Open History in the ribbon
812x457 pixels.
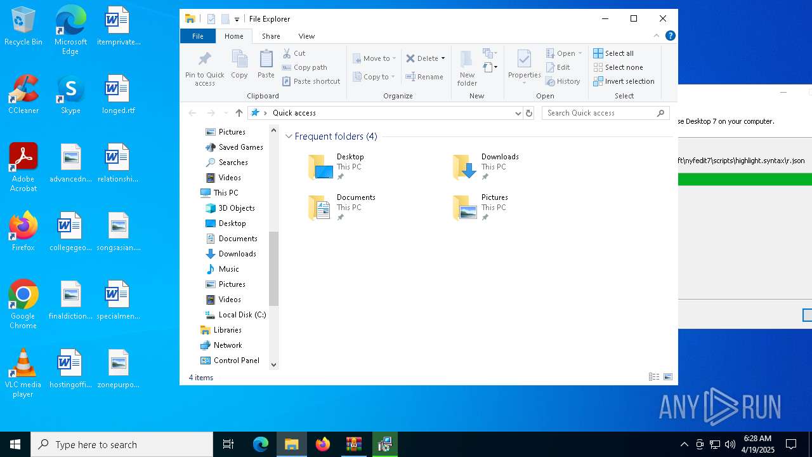coord(563,81)
